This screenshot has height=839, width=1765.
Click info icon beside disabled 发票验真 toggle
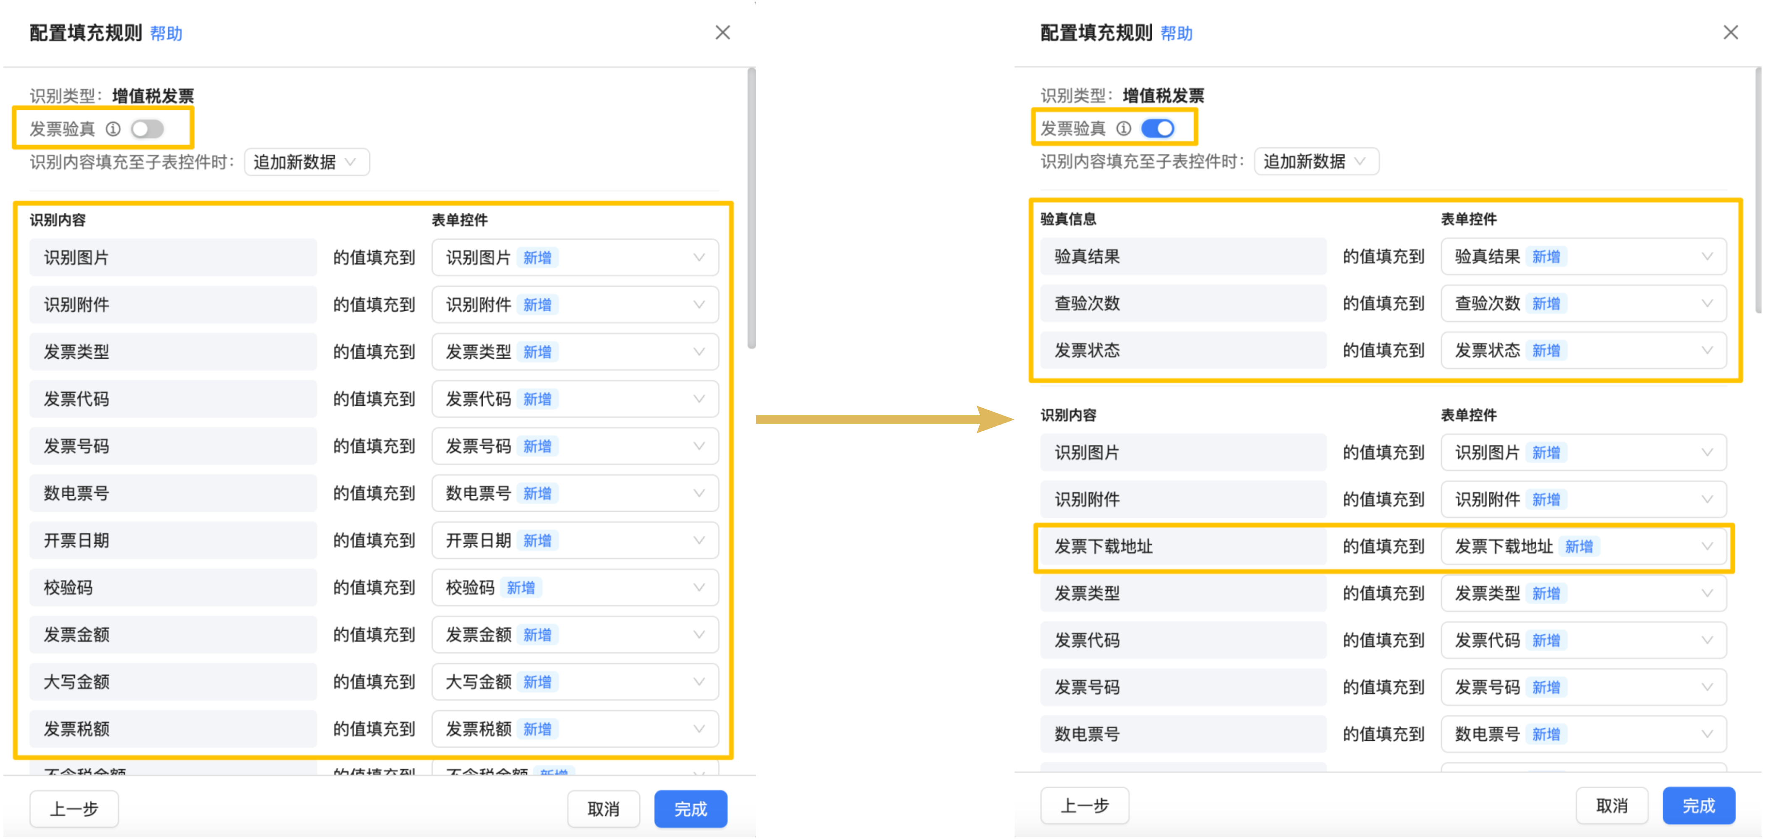tap(113, 129)
